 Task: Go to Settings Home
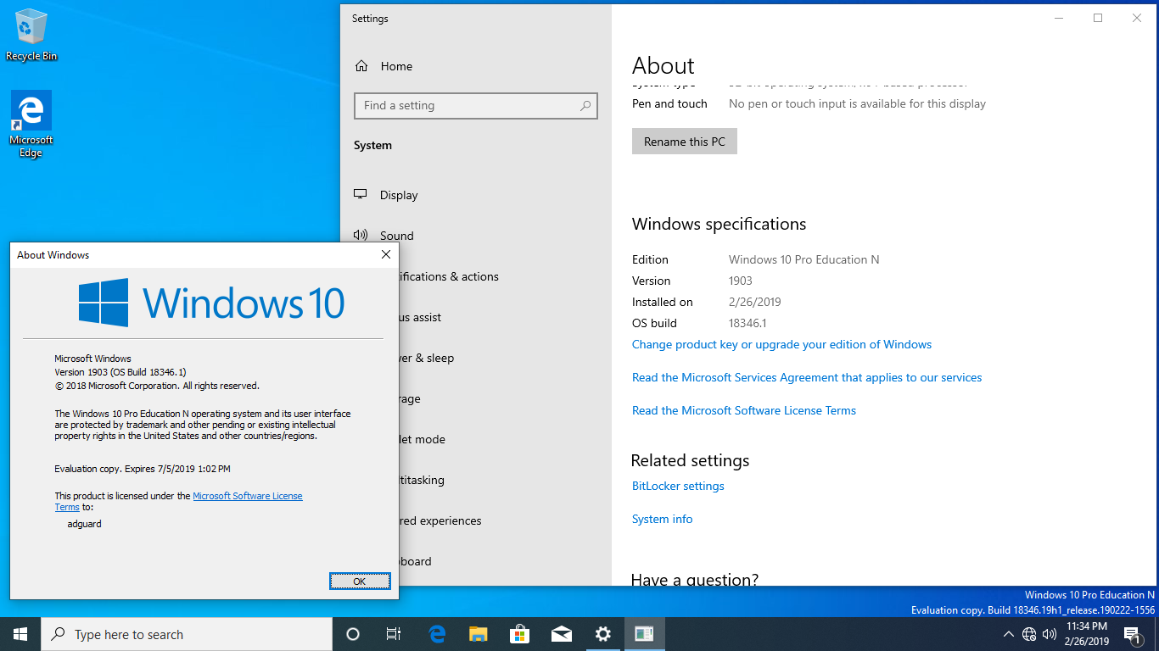[x=396, y=66]
